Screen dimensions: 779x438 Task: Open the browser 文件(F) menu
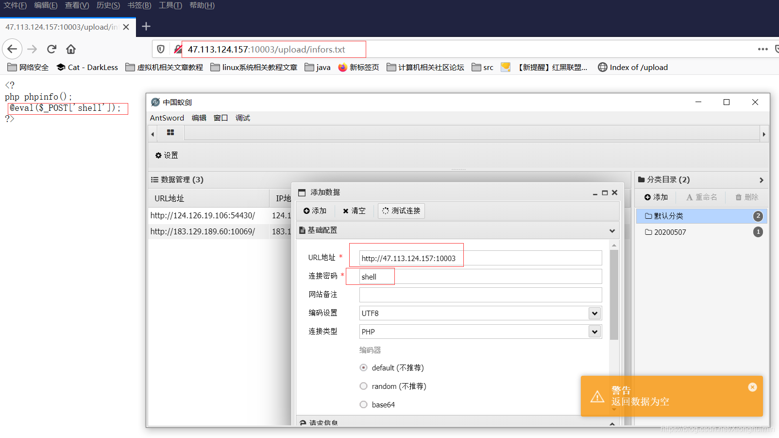(x=16, y=5)
